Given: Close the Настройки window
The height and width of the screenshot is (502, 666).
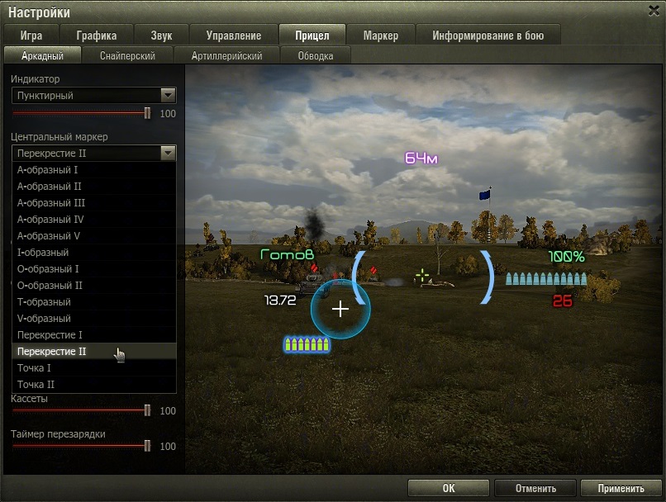Looking at the screenshot, I should click(x=654, y=11).
